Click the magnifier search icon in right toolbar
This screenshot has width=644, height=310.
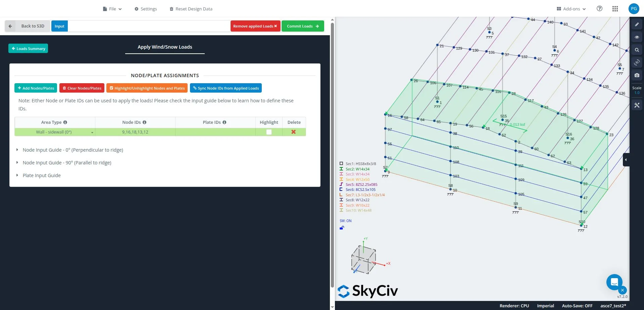point(637,50)
